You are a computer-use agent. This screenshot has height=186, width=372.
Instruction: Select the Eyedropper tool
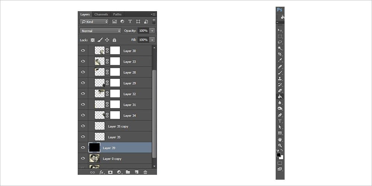(280, 60)
